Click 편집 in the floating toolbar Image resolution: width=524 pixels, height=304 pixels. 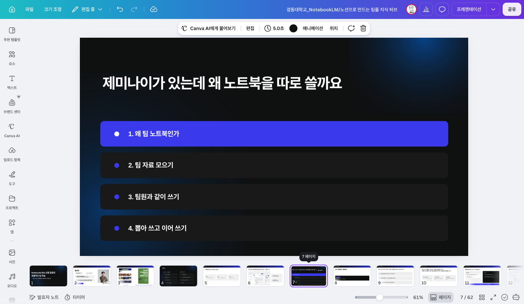point(250,28)
